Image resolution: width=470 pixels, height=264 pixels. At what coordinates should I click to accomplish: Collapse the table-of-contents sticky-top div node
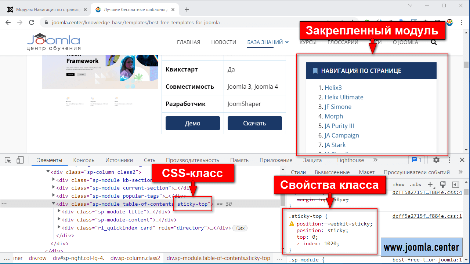click(54, 204)
